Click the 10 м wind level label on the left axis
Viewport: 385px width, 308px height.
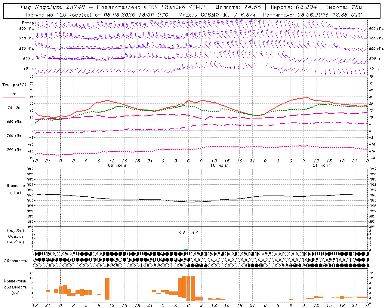pyautogui.click(x=29, y=69)
